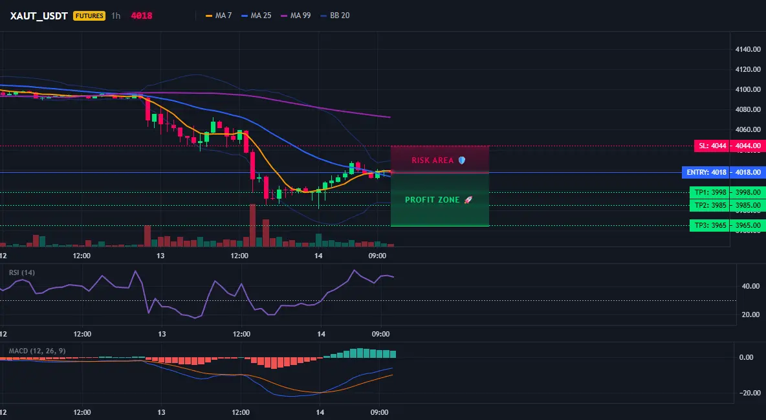Click the MACD (12, 26, 9) indicator label
This screenshot has height=420, width=766.
37,351
